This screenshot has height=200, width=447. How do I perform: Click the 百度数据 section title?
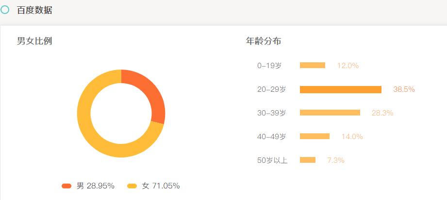[x=34, y=10]
